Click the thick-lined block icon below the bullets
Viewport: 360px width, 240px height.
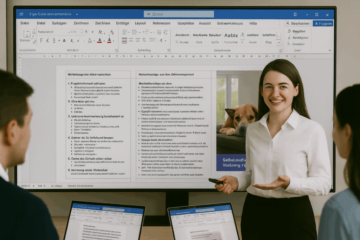124,41
